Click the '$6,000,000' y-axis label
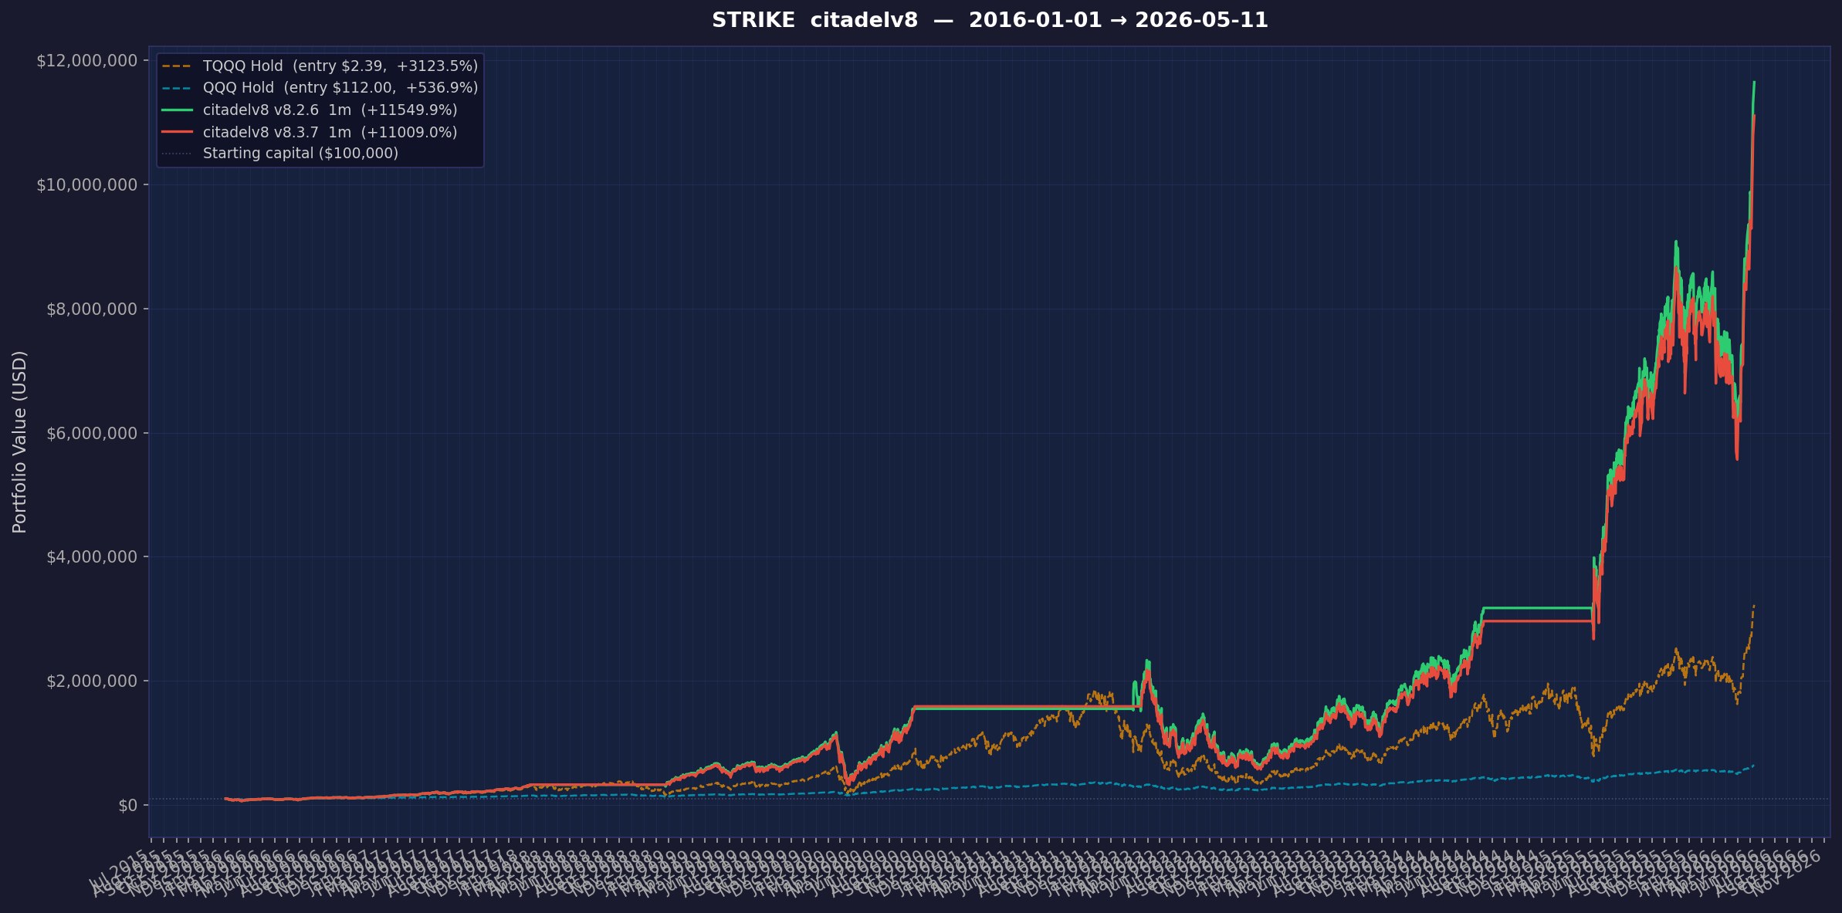This screenshot has width=1842, height=913. click(92, 434)
